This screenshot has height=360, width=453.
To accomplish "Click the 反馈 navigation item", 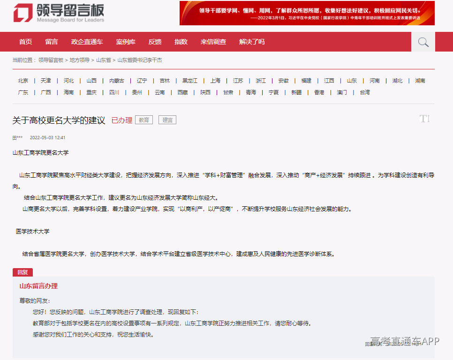I will (155, 42).
